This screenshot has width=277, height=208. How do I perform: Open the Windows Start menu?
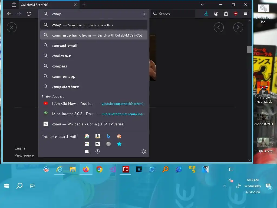tap(6, 186)
